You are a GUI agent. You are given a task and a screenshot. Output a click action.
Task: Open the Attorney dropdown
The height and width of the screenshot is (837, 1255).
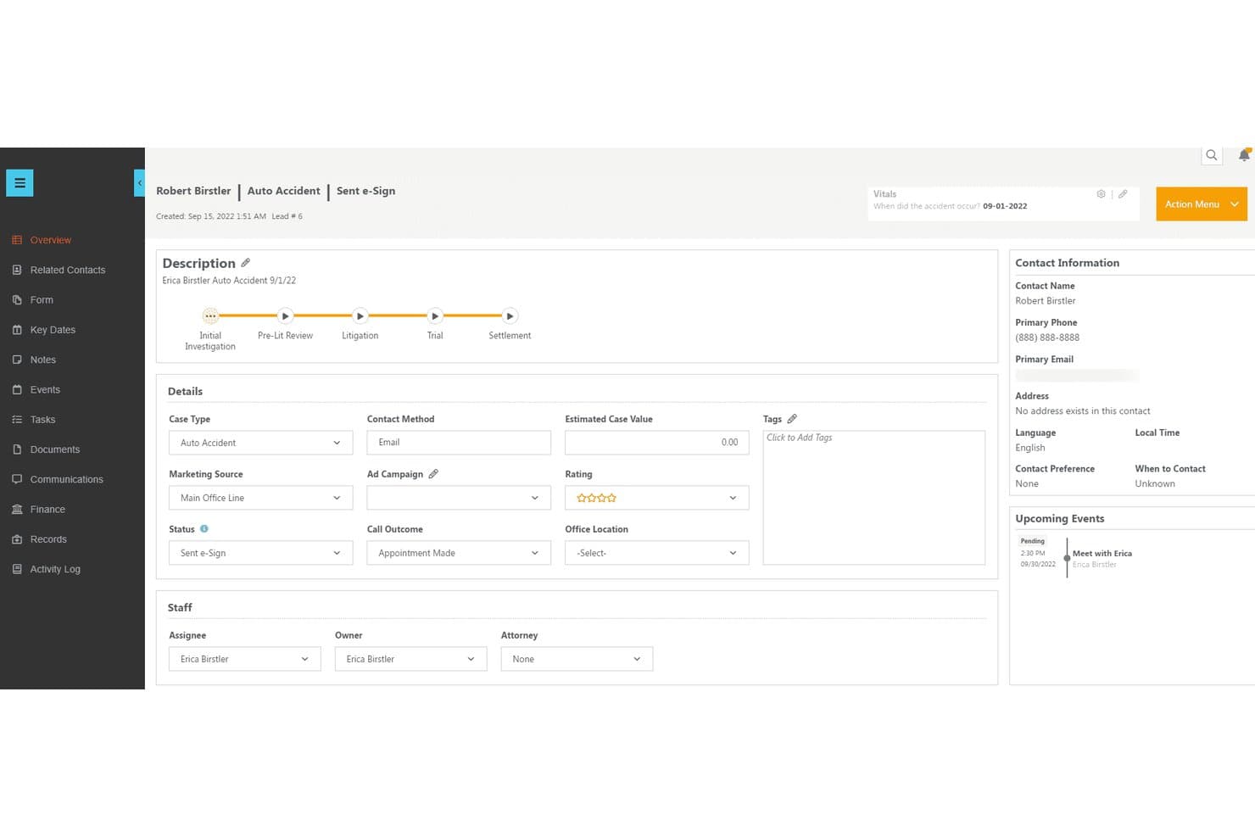click(x=577, y=659)
